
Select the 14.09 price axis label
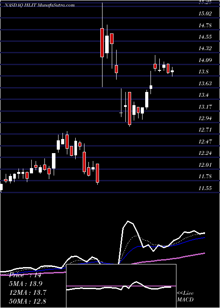point(205,60)
